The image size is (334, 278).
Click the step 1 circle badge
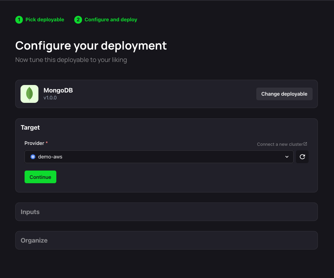pyautogui.click(x=19, y=20)
